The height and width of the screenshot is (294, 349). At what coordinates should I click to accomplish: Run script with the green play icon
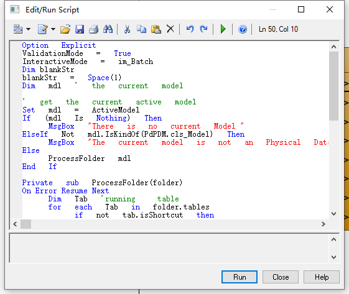click(x=223, y=29)
